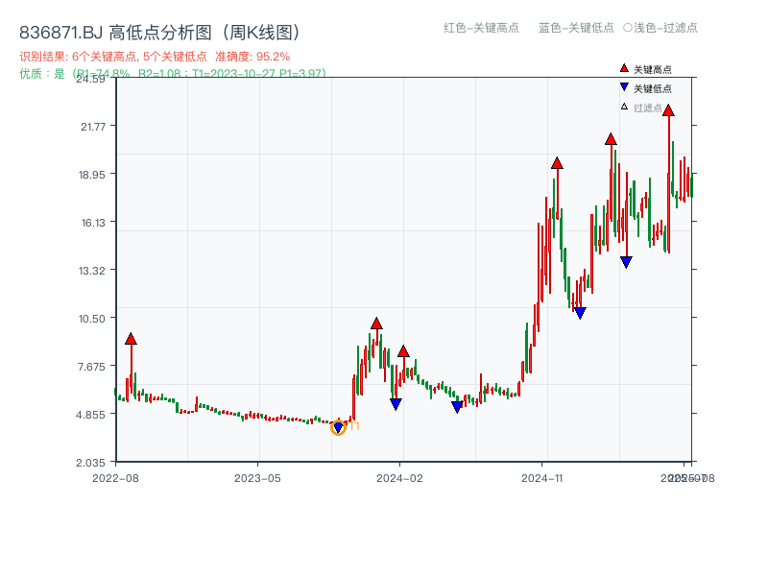Select the blue low-point triangle near 2024-02
768x576 pixels.
pyautogui.click(x=396, y=403)
